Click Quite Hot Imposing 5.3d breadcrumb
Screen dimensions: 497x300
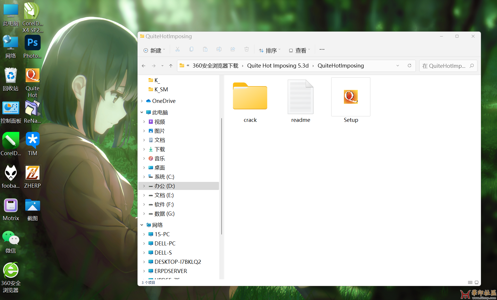click(278, 66)
